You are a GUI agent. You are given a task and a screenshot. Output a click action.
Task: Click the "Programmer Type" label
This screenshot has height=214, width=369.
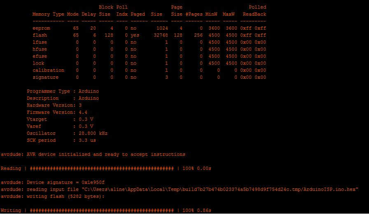(x=48, y=91)
